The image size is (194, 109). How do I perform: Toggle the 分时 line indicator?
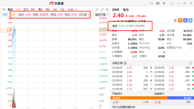click(x=5, y=14)
